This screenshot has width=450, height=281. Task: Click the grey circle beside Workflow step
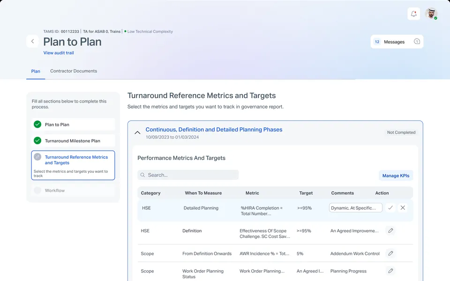coord(37,190)
